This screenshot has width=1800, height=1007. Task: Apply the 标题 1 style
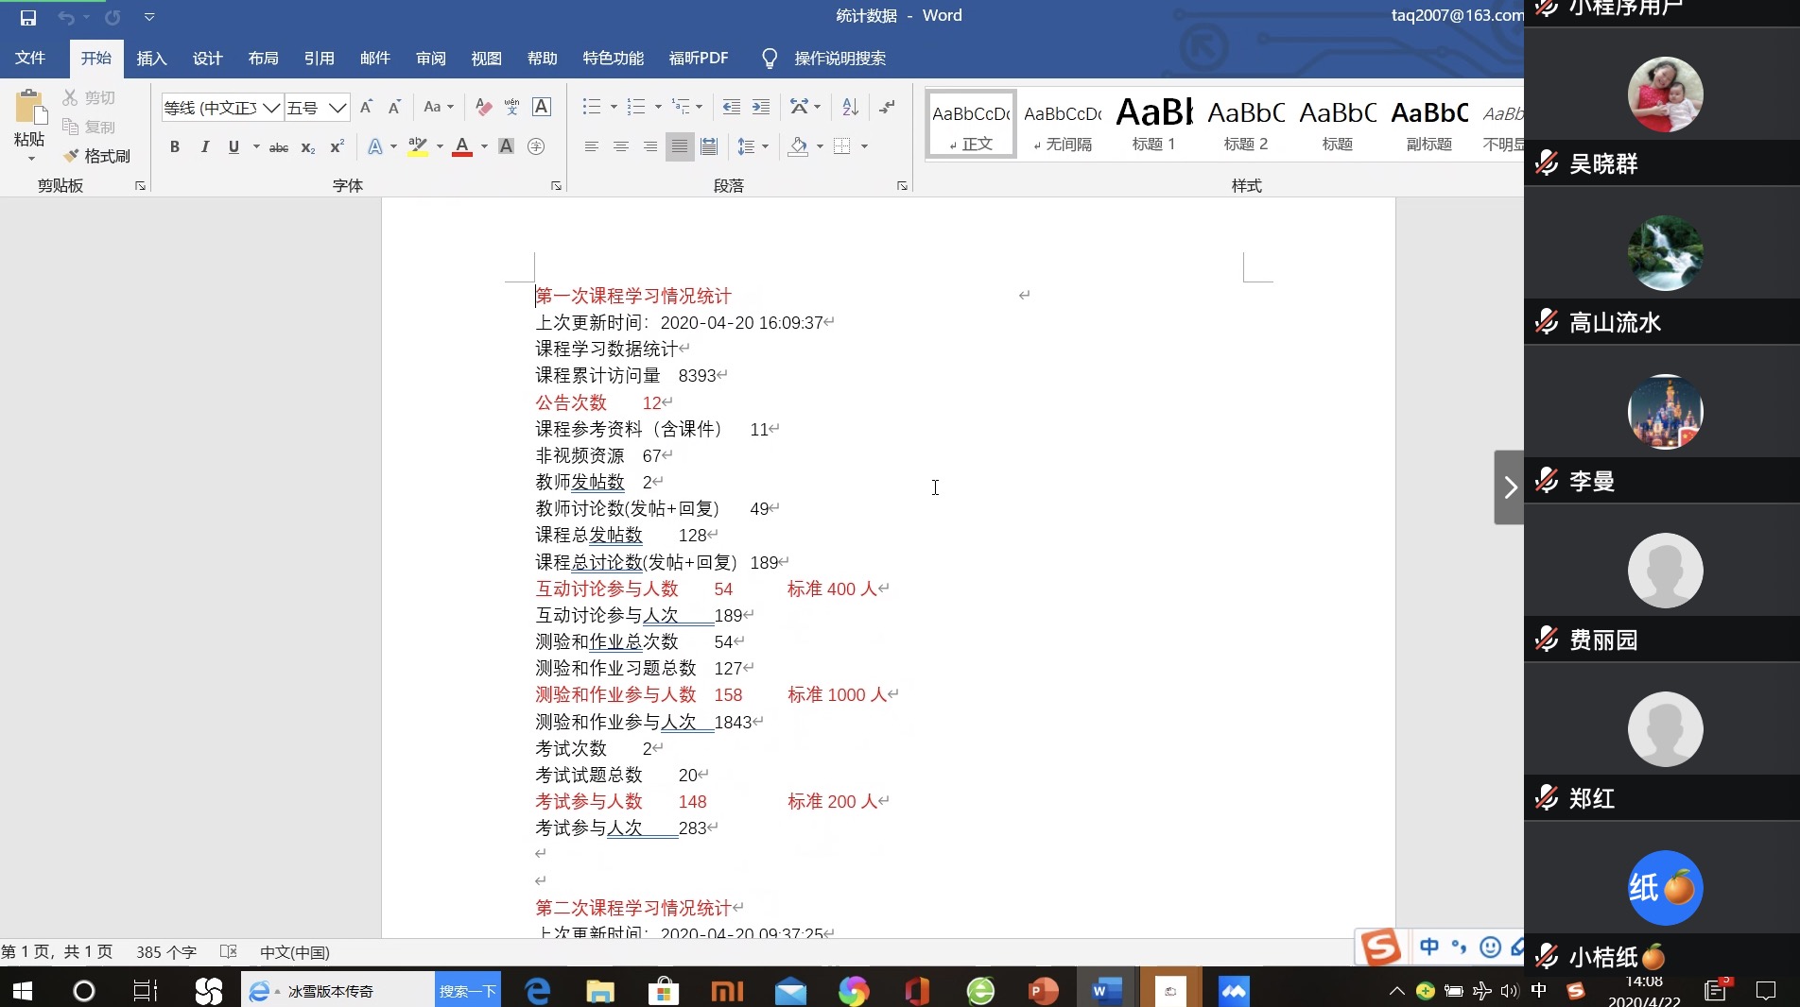point(1153,125)
